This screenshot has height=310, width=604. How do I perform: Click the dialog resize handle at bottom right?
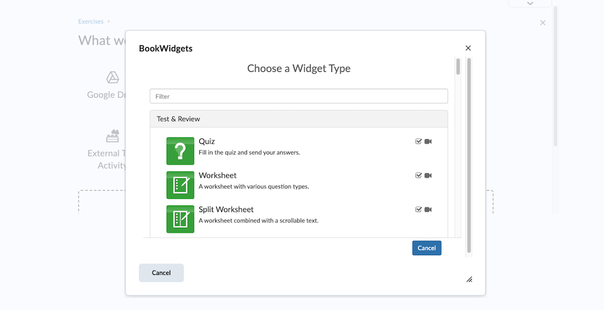pos(469,280)
